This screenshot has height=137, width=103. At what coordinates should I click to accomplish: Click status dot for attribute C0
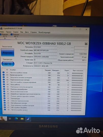tap(4, 94)
